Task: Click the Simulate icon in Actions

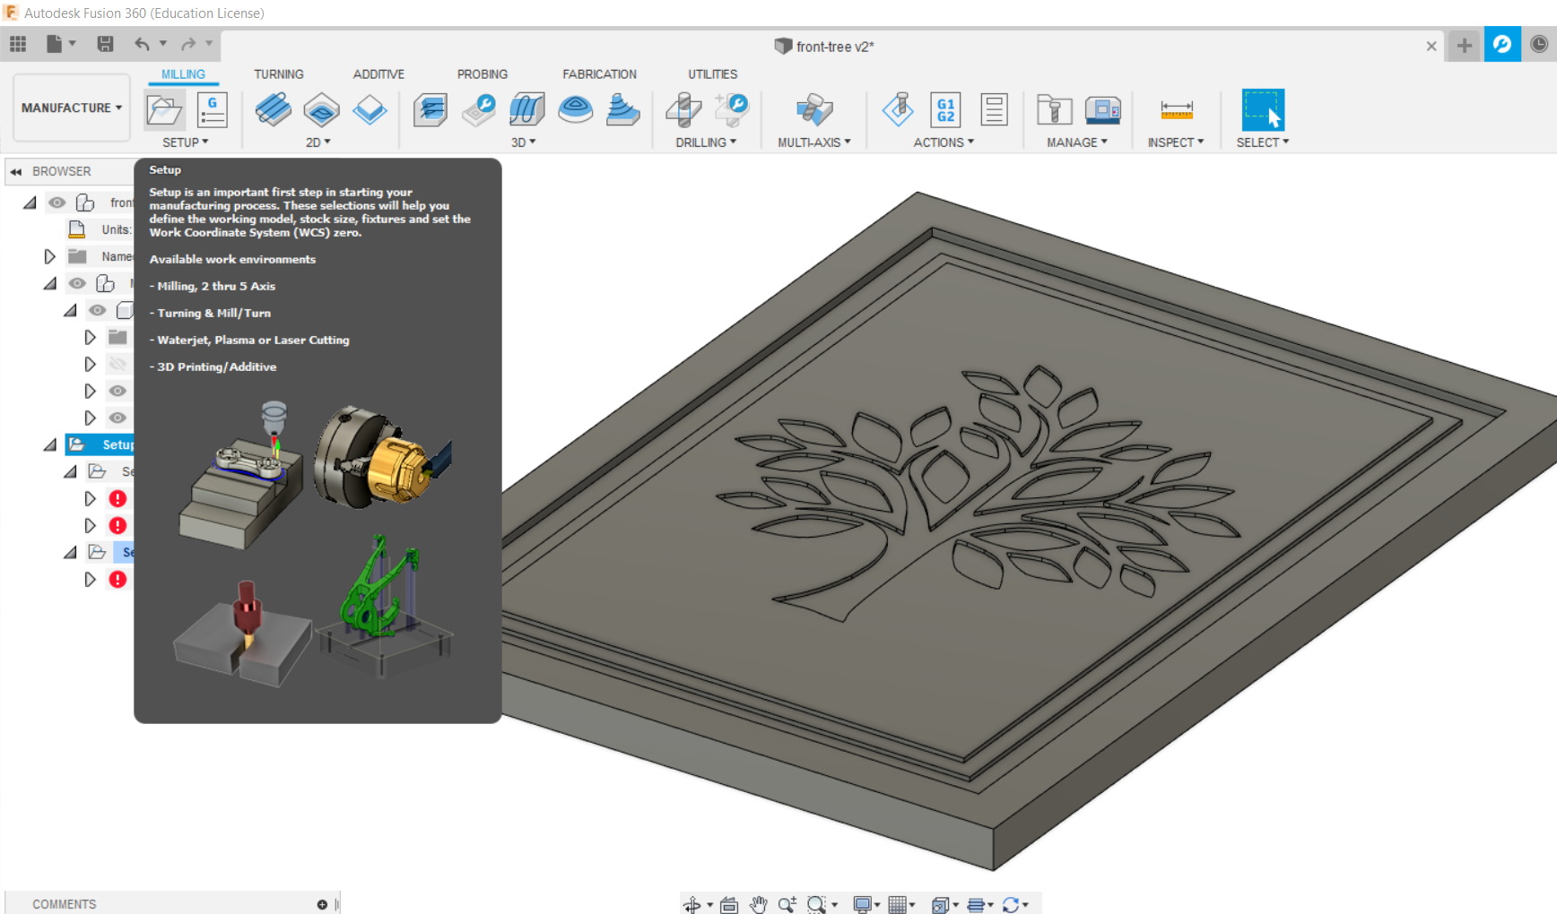Action: click(898, 110)
